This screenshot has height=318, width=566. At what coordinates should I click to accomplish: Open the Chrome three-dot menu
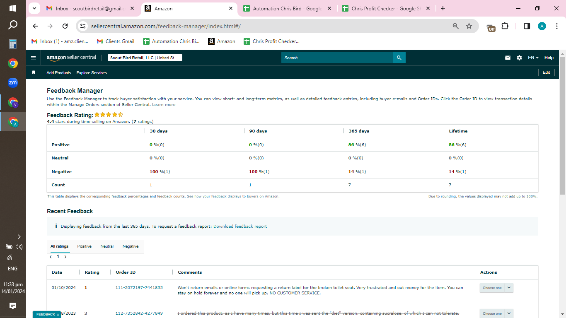tap(556, 26)
